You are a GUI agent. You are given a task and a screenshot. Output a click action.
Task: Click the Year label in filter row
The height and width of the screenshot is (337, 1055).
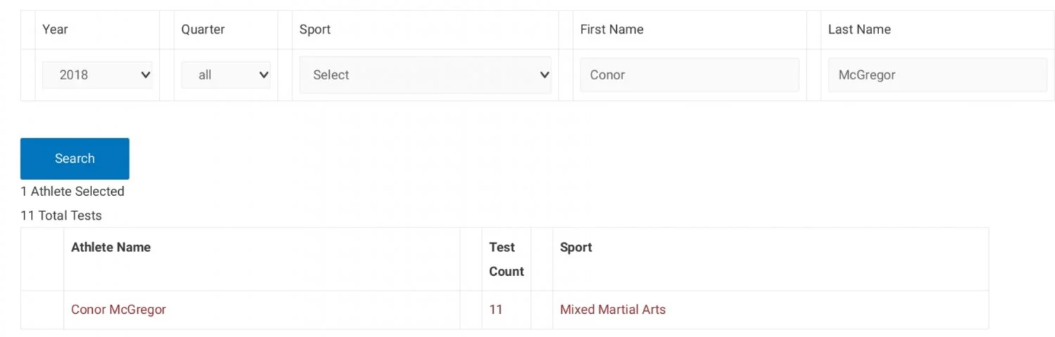[55, 29]
